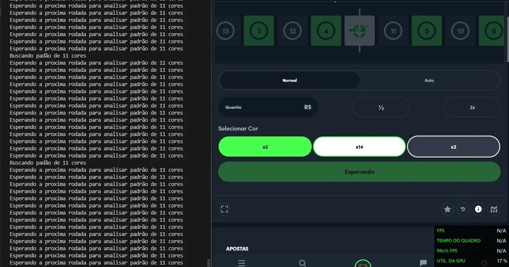Click the search magnifier icon
509x267 pixels.
coord(303,263)
